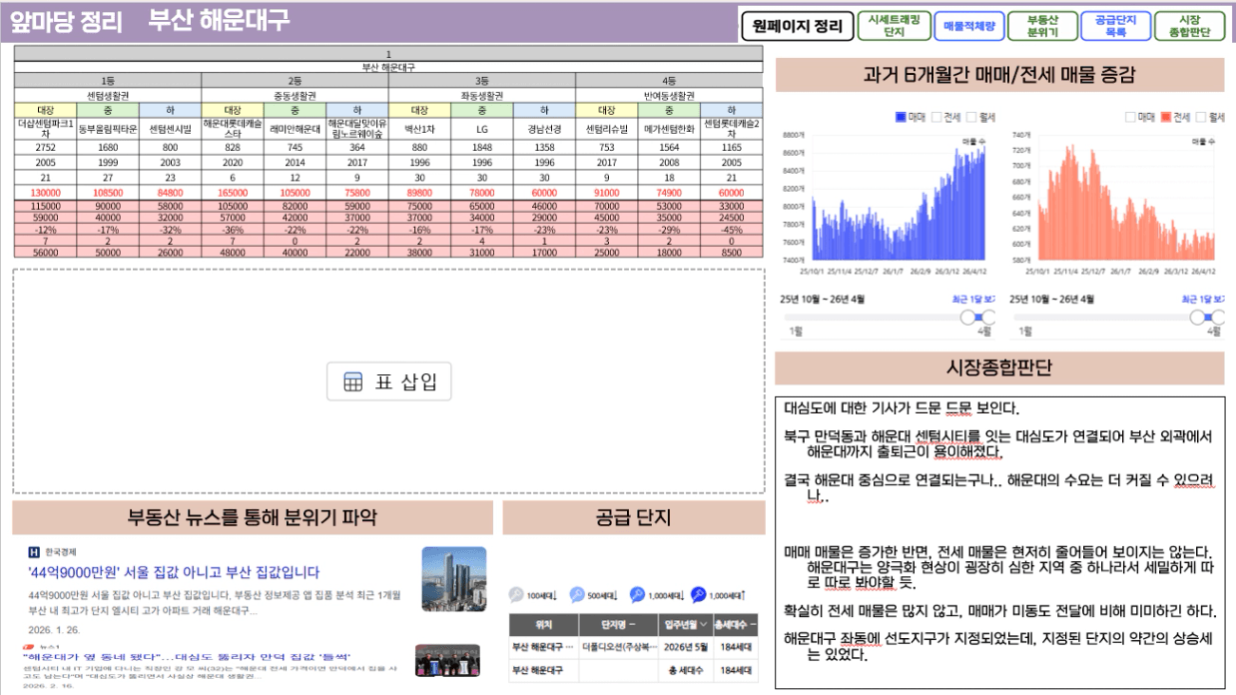
Task: Click 최근 1달 보기 under the blue chart
Action: (x=973, y=299)
